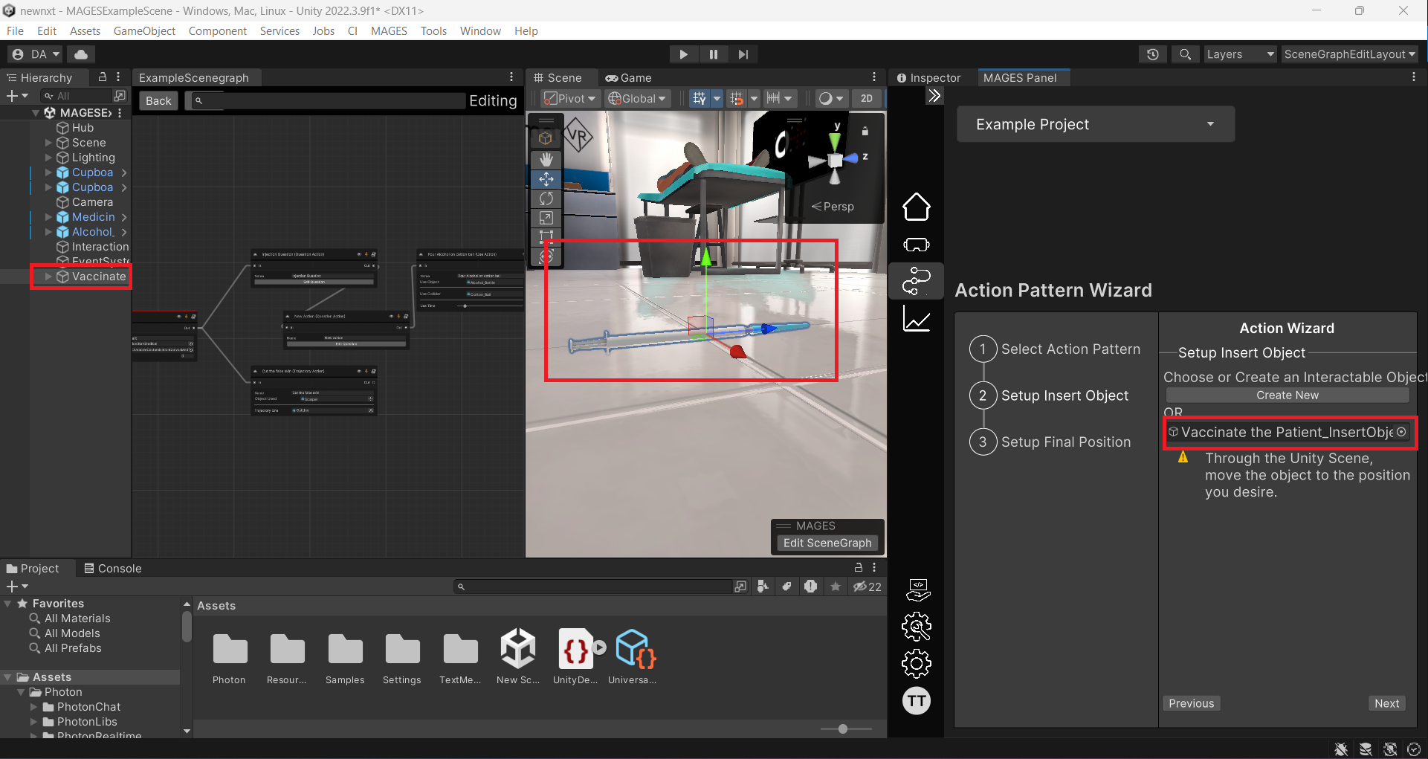Open the Pivot dropdown in Scene toolbar
The image size is (1428, 759).
569,98
